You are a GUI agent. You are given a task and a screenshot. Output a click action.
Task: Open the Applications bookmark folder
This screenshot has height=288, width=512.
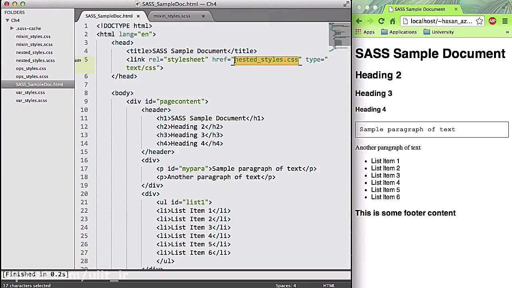tap(399, 32)
